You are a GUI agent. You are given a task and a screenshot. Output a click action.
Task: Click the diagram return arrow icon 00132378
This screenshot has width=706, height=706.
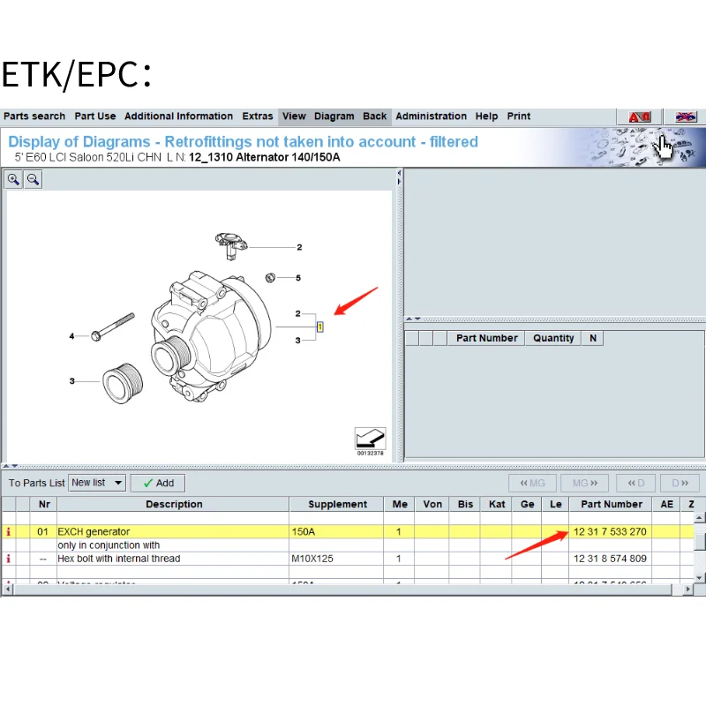point(370,439)
